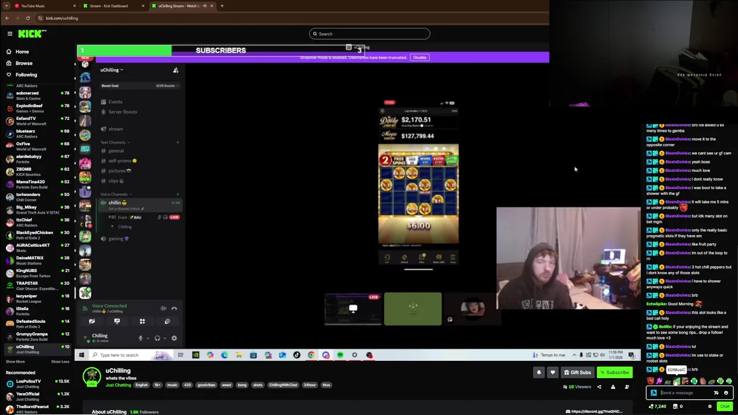Image resolution: width=738 pixels, height=415 pixels.
Task: Open Windows notification center icon
Action: pos(632,355)
